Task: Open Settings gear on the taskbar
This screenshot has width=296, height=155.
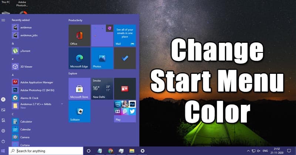Action: (142, 151)
